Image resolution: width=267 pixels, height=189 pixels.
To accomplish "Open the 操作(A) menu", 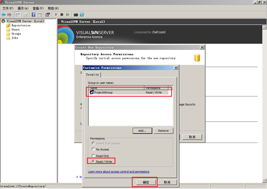I will [x=23, y=8].
